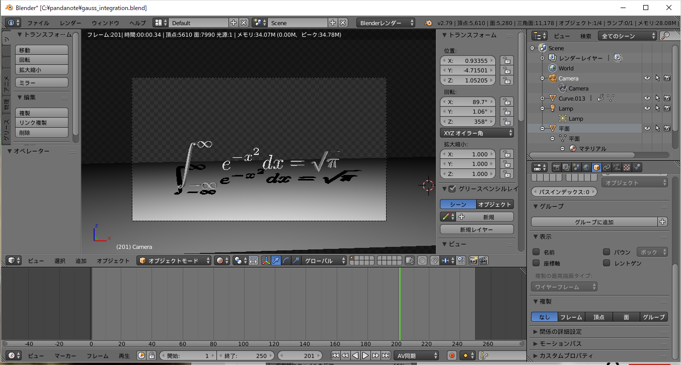681x365 pixels.
Task: Open the Scene properties tab icon
Action: (x=576, y=167)
